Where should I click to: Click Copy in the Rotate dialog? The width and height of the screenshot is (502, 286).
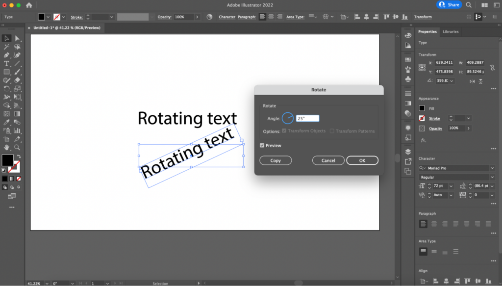click(x=276, y=160)
